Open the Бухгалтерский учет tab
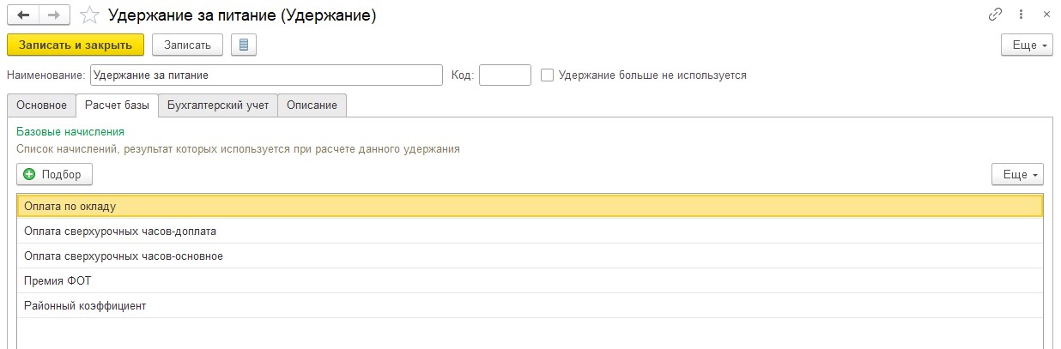The height and width of the screenshot is (349, 1061). click(x=218, y=105)
